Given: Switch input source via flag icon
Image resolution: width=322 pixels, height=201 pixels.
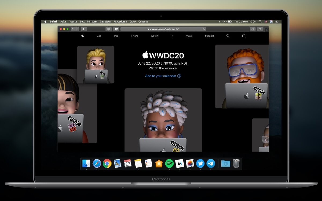Looking at the screenshot, I should coord(266,21).
